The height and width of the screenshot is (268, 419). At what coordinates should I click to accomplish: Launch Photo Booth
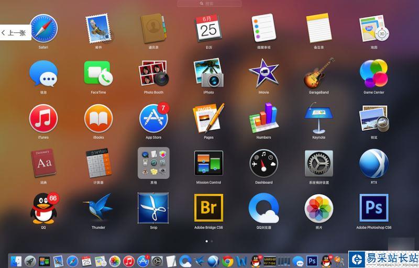(153, 73)
